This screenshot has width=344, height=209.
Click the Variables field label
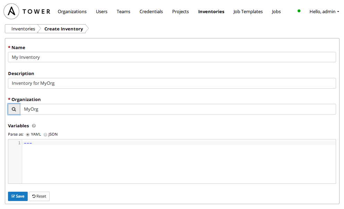[x=18, y=126]
